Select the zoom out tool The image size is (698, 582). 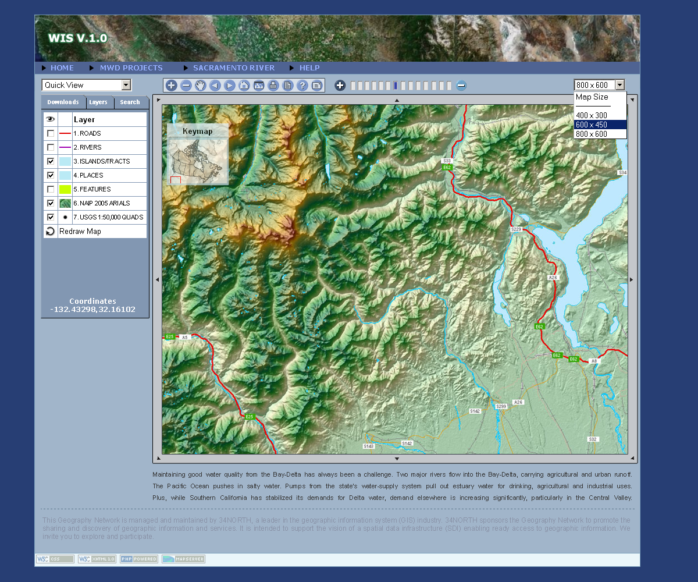point(186,86)
